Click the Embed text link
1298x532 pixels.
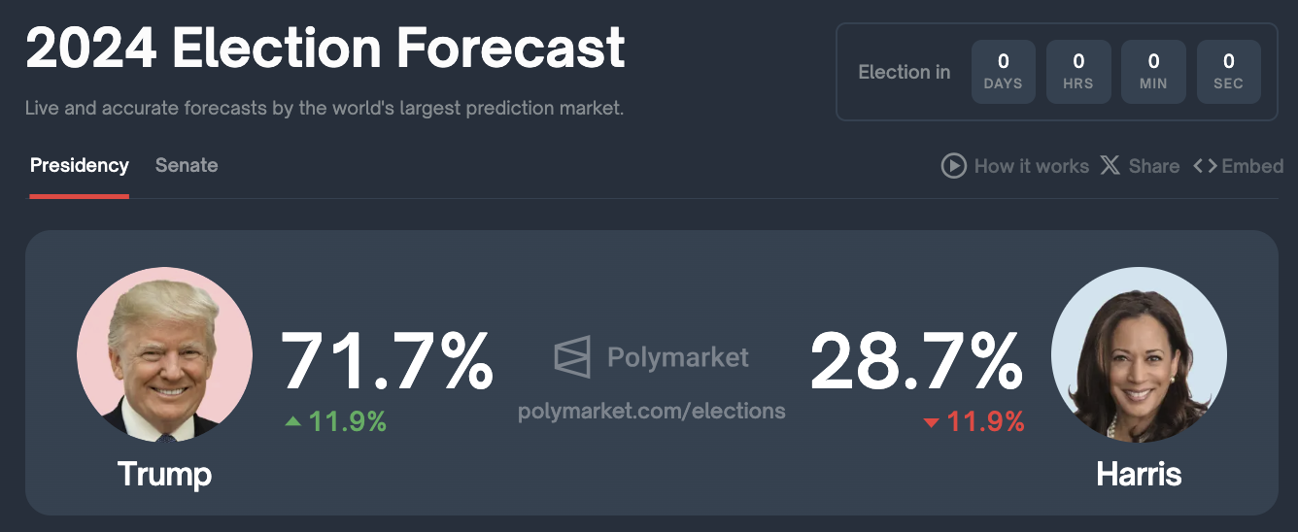(x=1253, y=166)
